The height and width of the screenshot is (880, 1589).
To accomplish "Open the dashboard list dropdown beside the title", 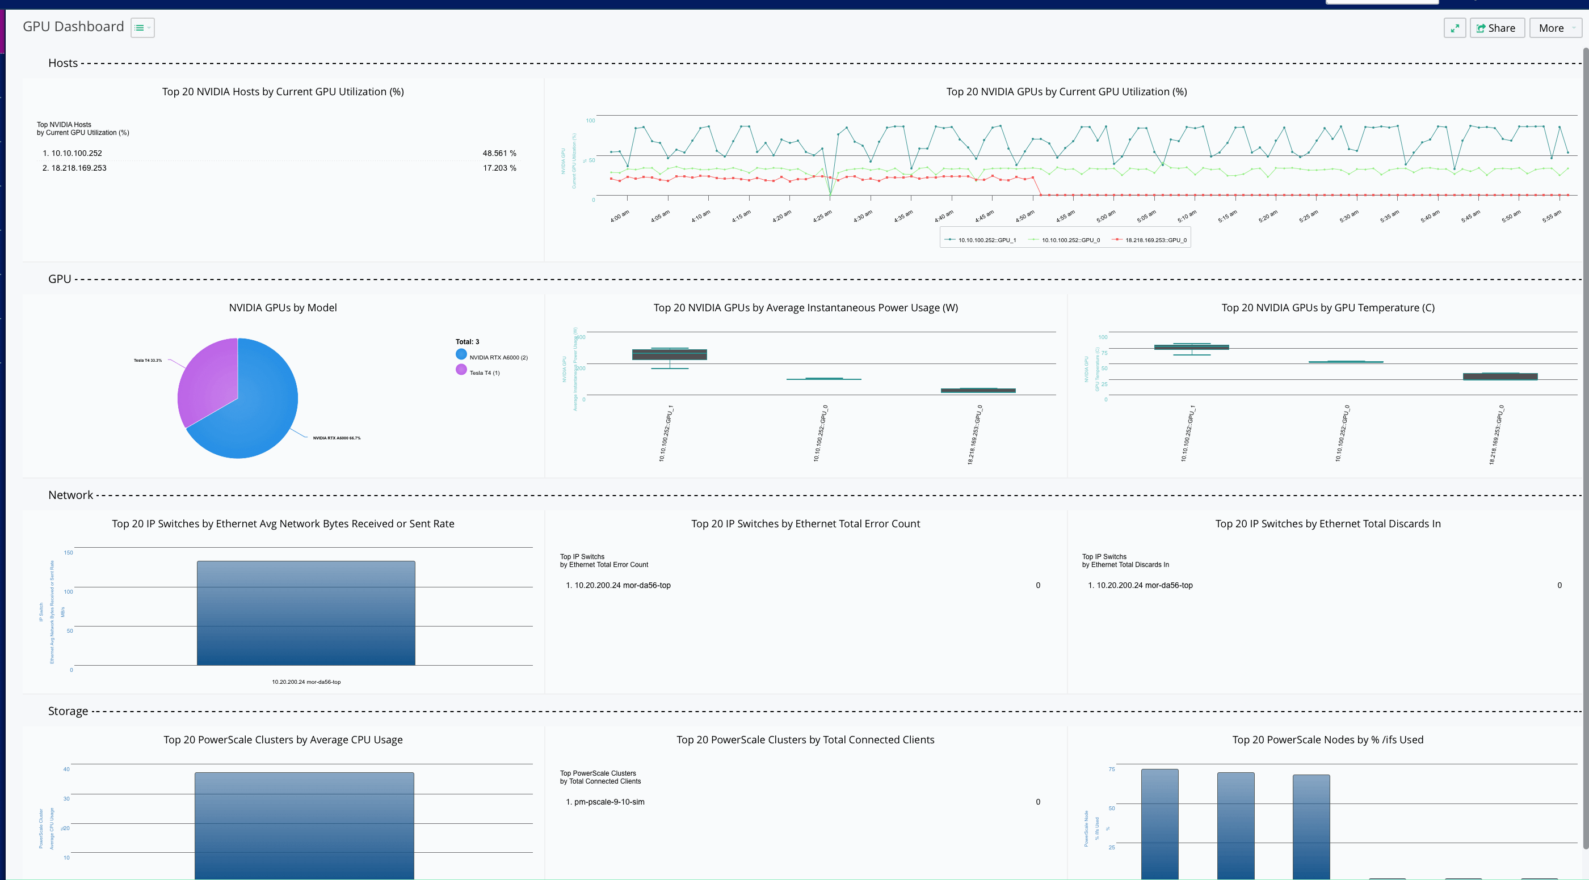I will click(142, 28).
